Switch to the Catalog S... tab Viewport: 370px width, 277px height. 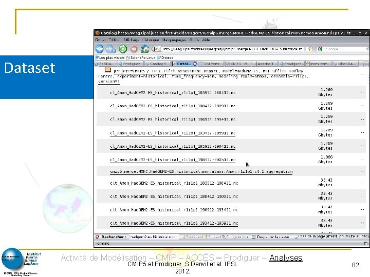(x=157, y=64)
